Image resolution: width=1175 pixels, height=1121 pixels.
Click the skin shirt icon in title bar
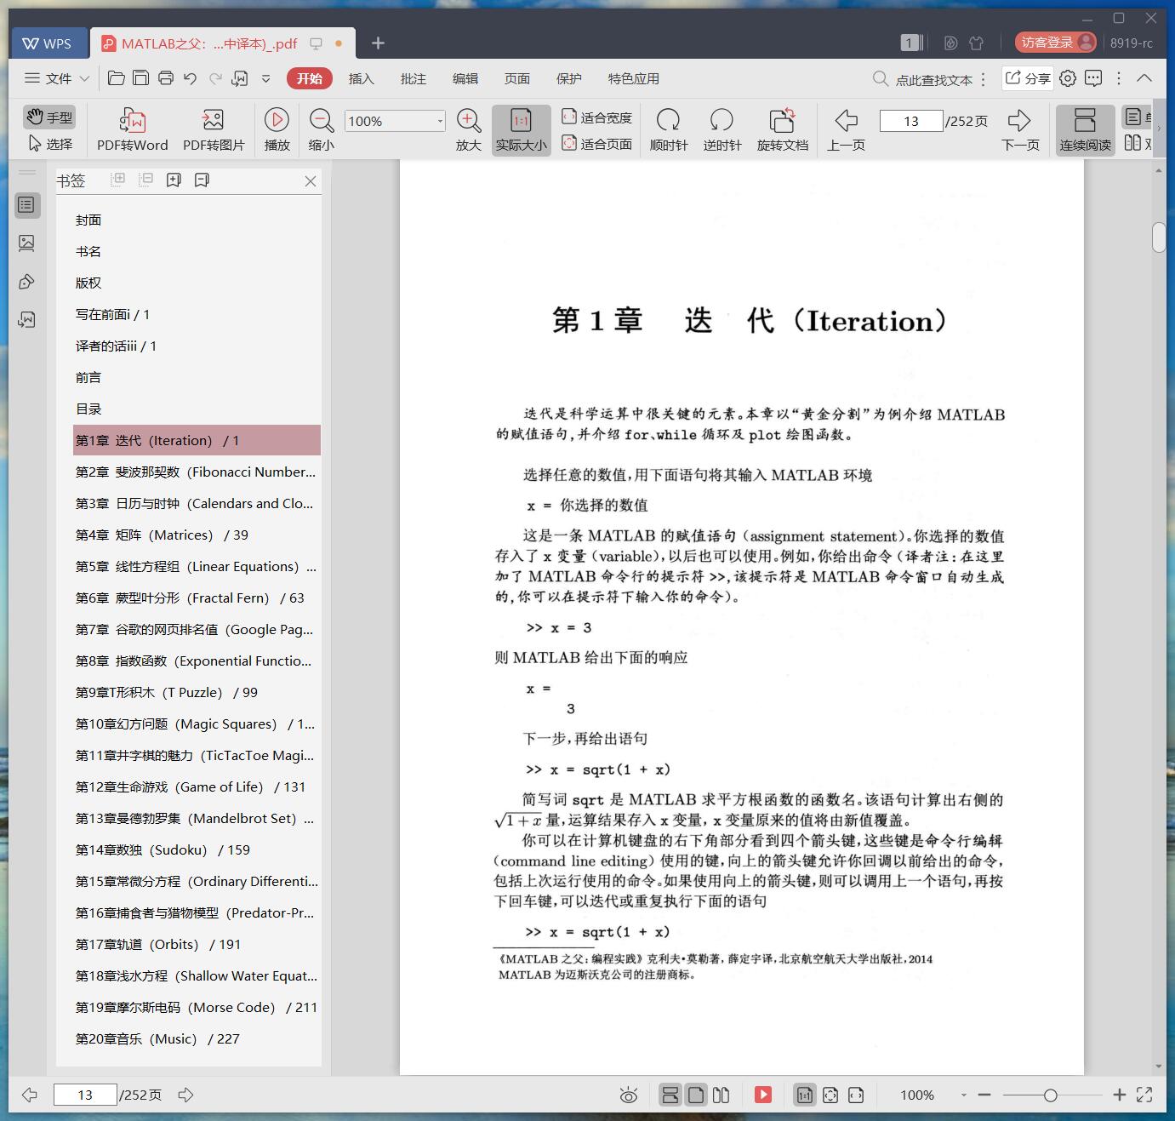point(976,43)
